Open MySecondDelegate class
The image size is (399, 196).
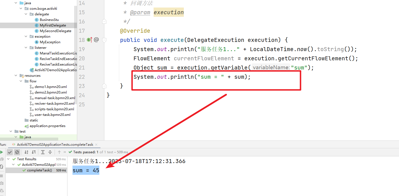click(55, 31)
